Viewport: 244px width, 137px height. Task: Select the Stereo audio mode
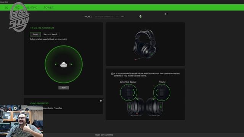coord(35,34)
